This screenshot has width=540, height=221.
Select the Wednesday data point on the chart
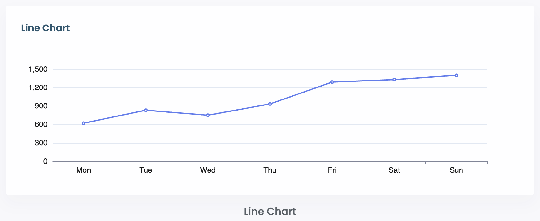[x=208, y=115]
